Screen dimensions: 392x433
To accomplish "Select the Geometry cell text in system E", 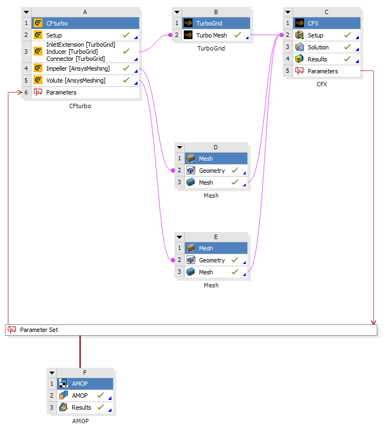I will point(212,260).
